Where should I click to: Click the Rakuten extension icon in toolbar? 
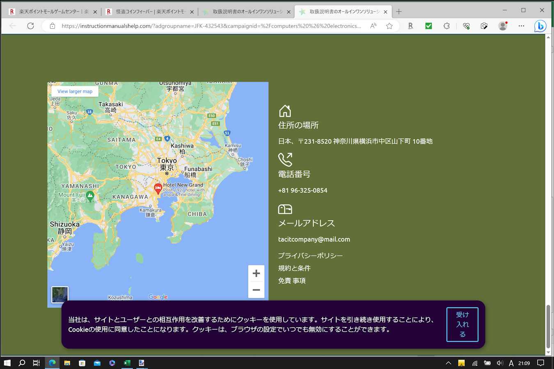click(410, 26)
